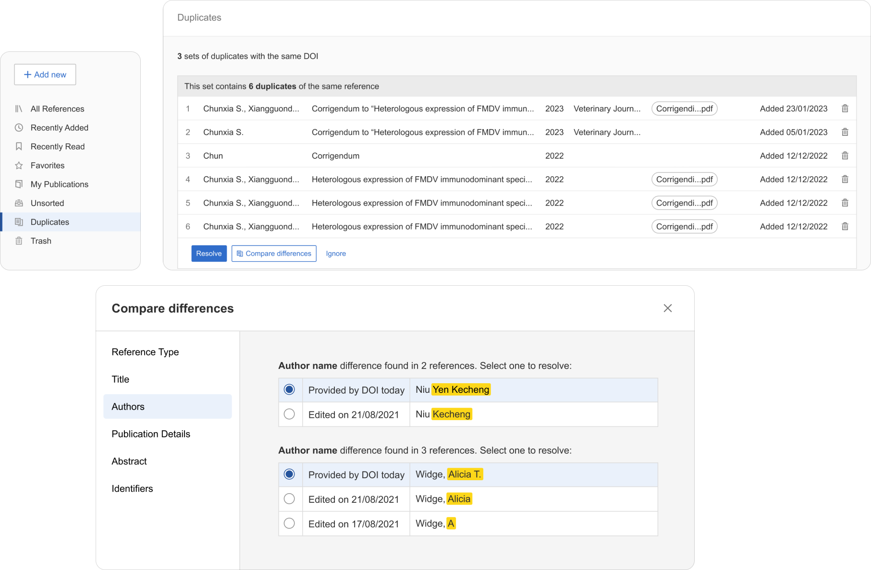Screen dimensions: 871x570
Task: Click the Ignore link
Action: coord(335,254)
